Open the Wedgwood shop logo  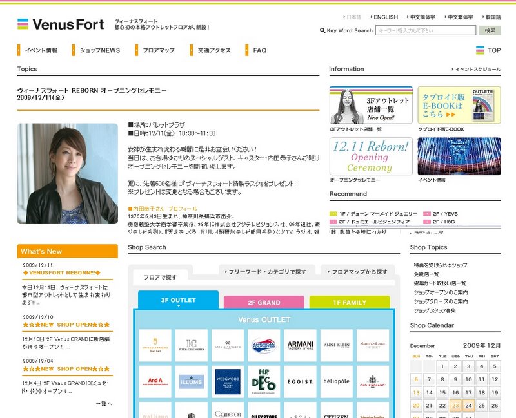(x=228, y=381)
